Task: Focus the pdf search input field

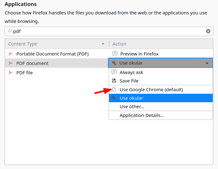Action: click(x=107, y=31)
